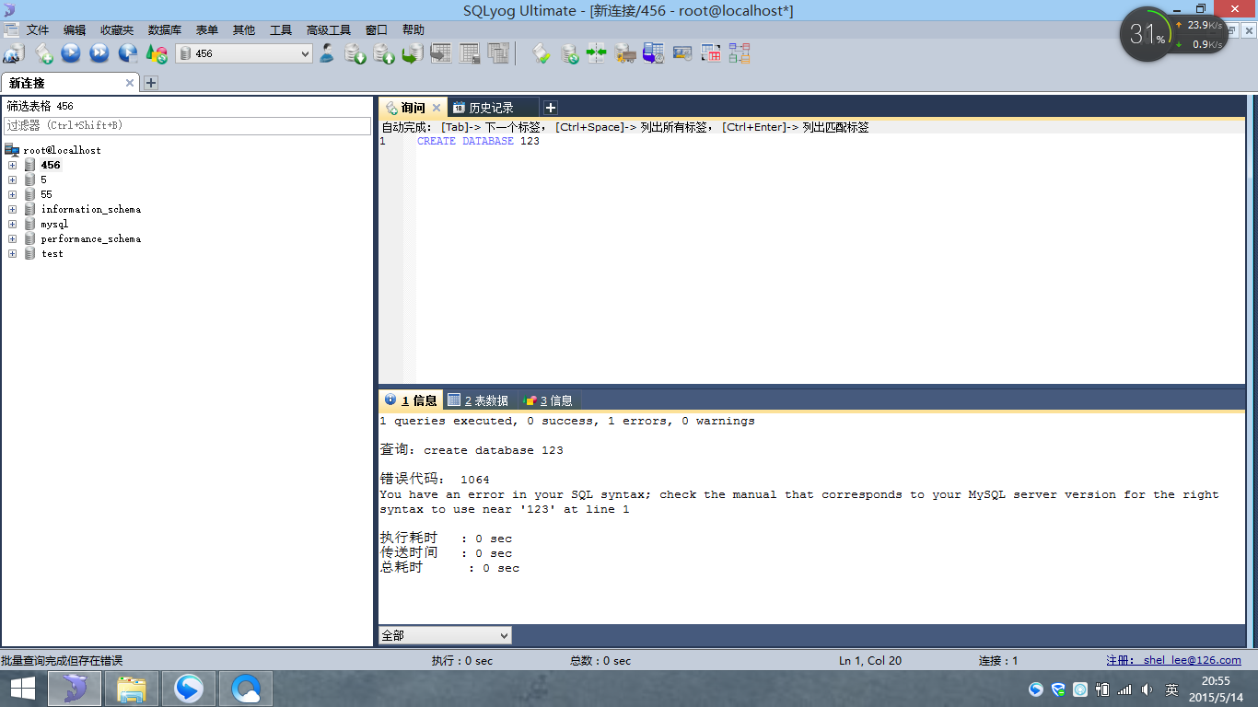Open a new query editor from the toolbar
1258x707 pixels.
[x=43, y=53]
